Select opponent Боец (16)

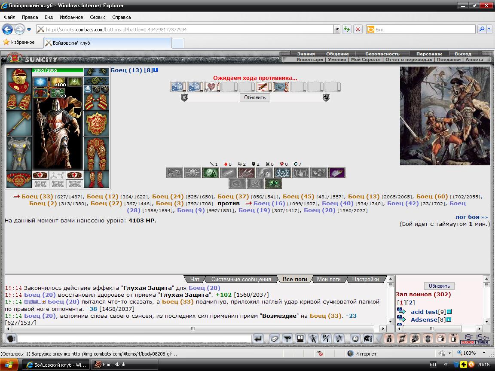[269, 204]
